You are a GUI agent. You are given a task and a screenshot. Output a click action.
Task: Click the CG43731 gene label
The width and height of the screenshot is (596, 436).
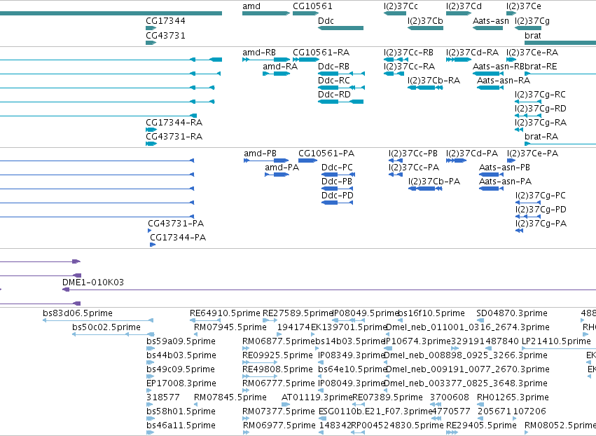(166, 35)
